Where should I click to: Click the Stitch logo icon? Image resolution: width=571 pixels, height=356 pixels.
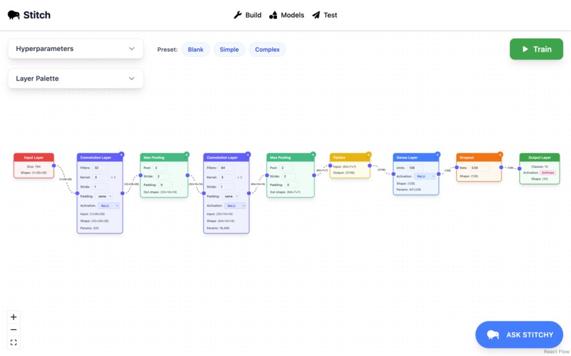(13, 15)
